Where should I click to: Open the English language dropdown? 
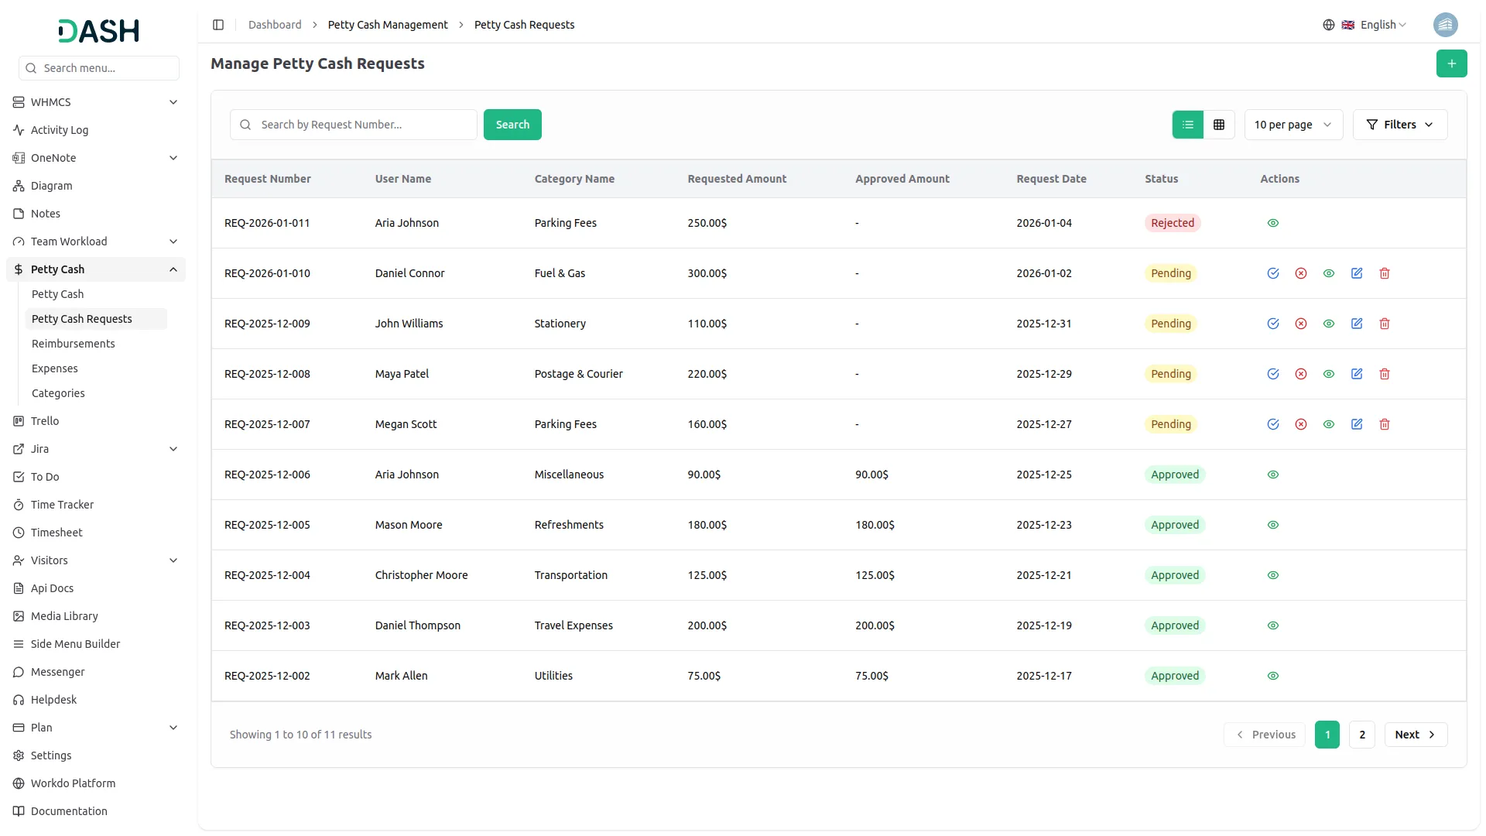click(1378, 24)
